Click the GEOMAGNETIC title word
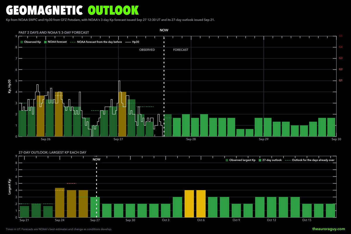 click(44, 10)
